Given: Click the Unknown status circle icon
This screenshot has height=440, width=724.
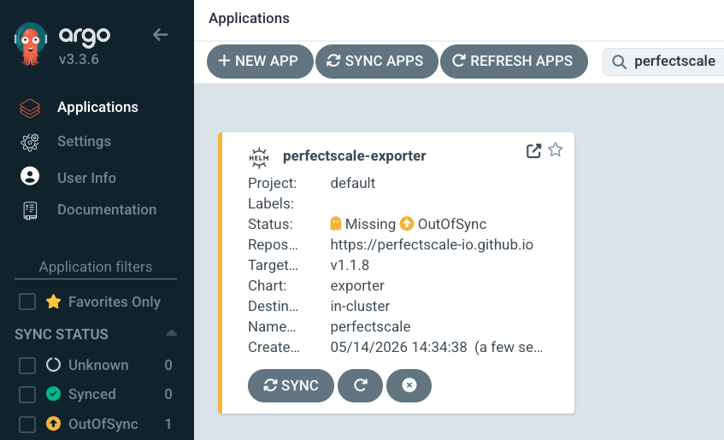Looking at the screenshot, I should pos(54,365).
